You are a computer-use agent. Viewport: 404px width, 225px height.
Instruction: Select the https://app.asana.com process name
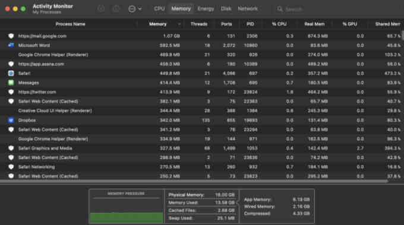41,64
